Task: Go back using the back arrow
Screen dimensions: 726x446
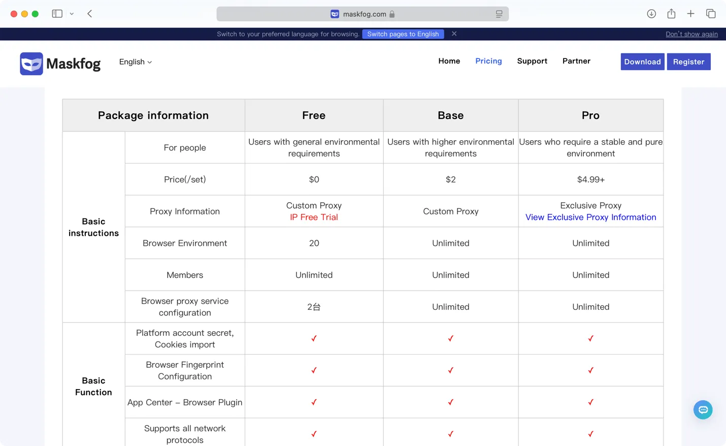Action: 89,14
